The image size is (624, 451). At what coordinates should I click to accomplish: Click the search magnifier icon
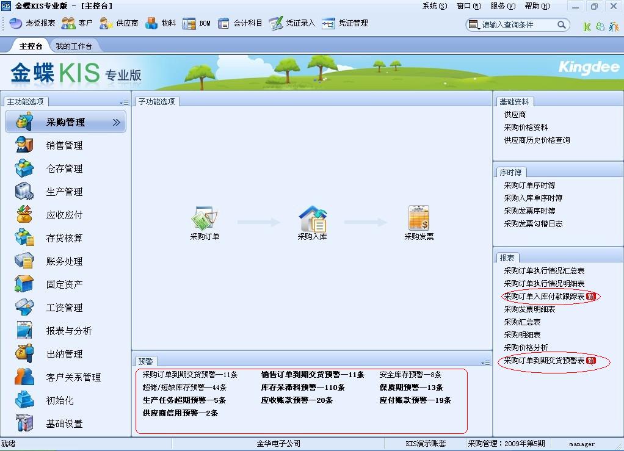point(562,24)
